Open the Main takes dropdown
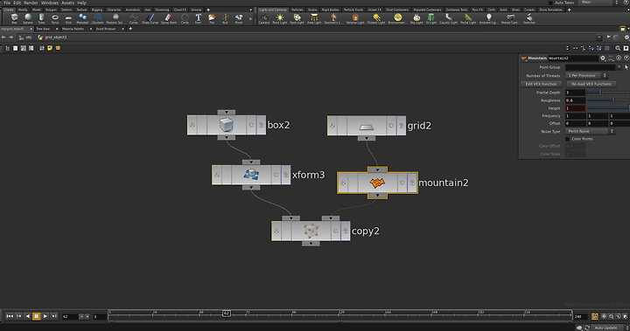The width and height of the screenshot is (630, 331). [600, 3]
